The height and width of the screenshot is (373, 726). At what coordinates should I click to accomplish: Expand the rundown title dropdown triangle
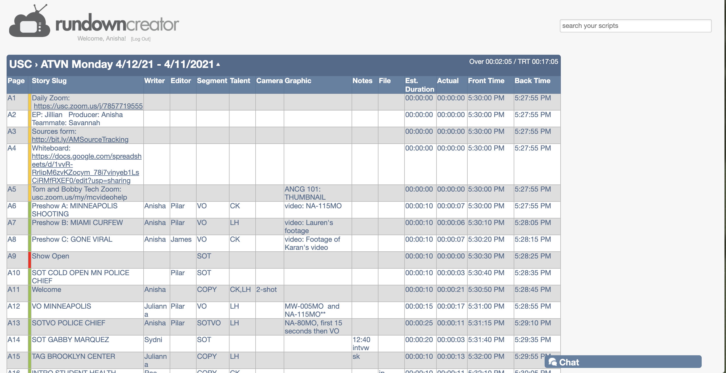coord(218,65)
